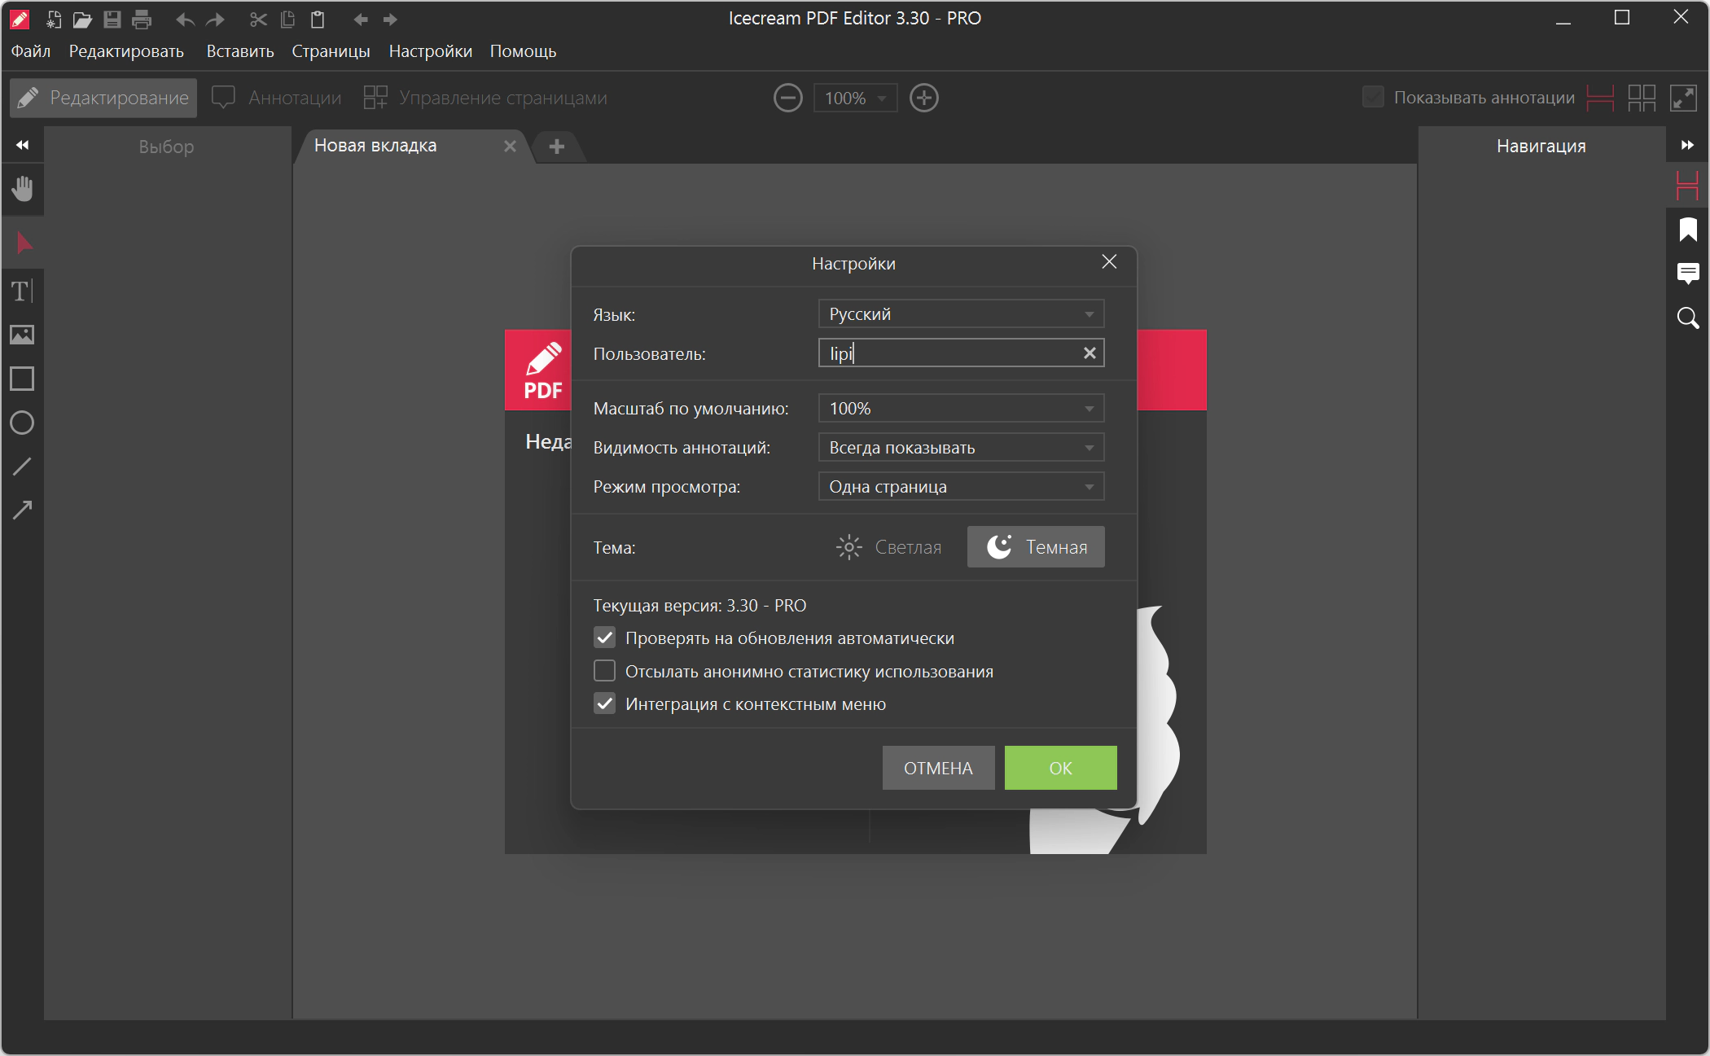Screen dimensions: 1710x1056
Task: Disable automatic update checking checkbox
Action: (604, 638)
